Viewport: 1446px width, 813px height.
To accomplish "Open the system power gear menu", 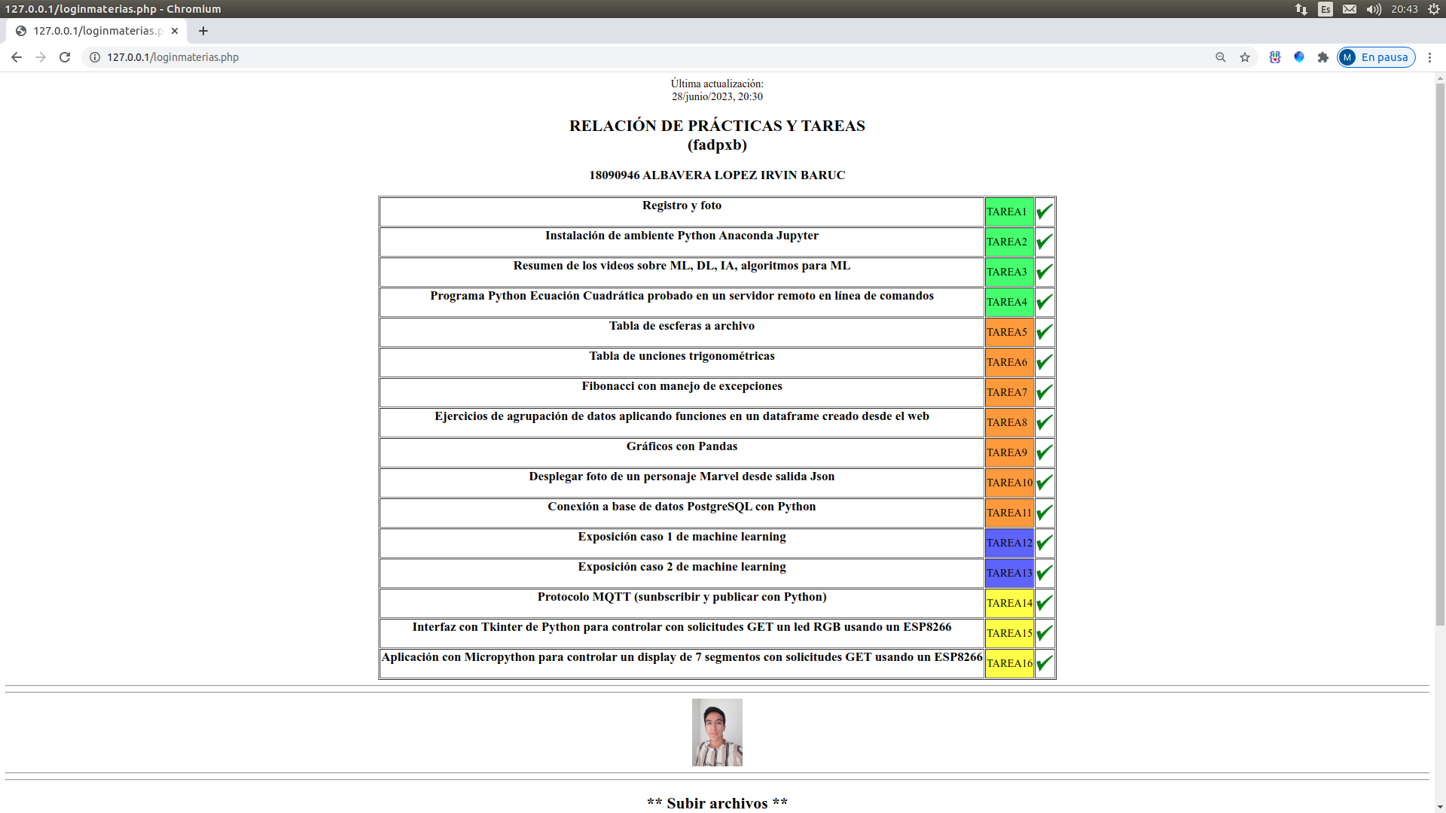I will coord(1434,9).
